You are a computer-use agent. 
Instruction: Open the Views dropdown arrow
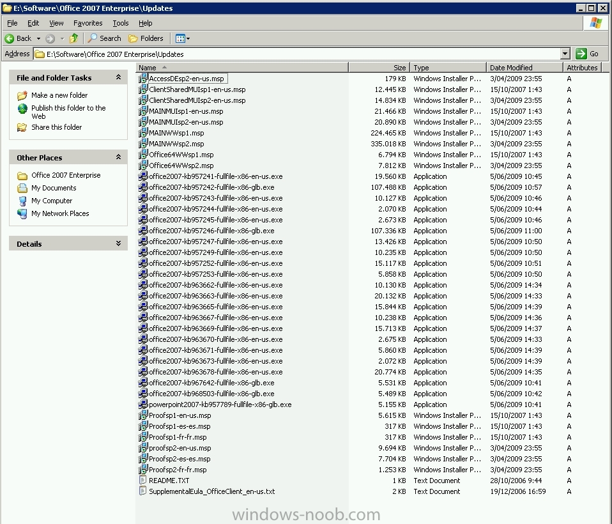[188, 38]
